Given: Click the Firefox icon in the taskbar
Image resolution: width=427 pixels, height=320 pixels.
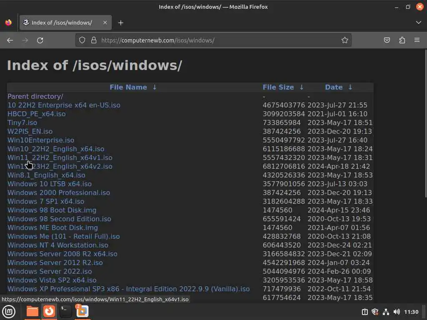Looking at the screenshot, I should (49, 311).
